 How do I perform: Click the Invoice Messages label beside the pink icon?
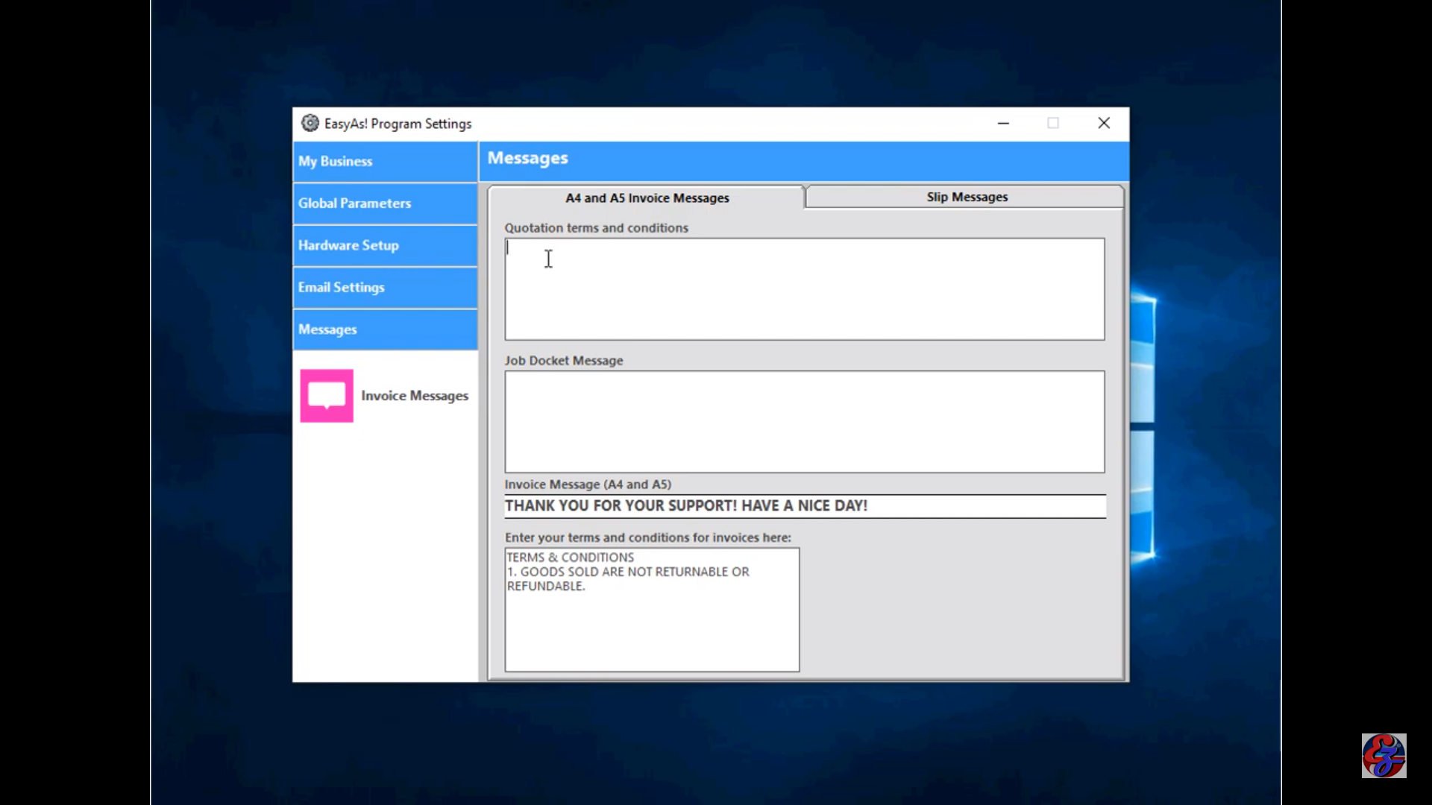[x=415, y=396]
